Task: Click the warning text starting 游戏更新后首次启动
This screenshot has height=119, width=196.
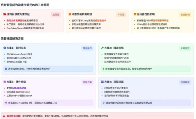Action: click(65, 116)
